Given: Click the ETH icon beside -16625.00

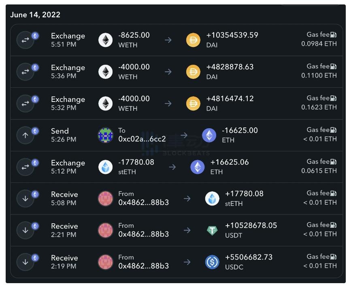Looking at the screenshot, I should [x=209, y=136].
